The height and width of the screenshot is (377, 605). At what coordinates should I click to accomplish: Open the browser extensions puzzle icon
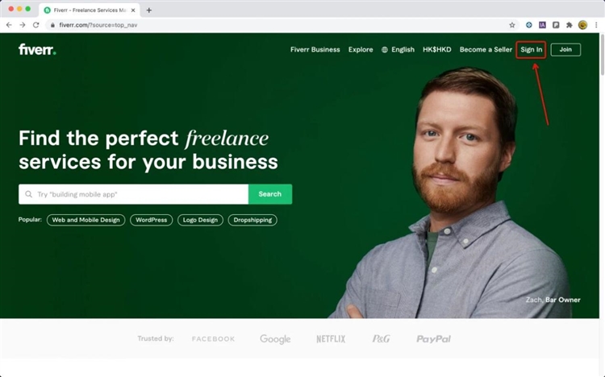click(570, 25)
